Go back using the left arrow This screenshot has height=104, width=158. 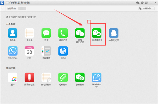[x=2, y=8]
